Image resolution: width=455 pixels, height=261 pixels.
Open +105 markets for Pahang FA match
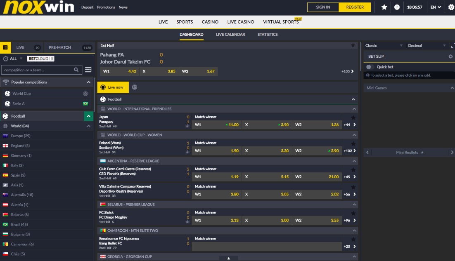[347, 71]
